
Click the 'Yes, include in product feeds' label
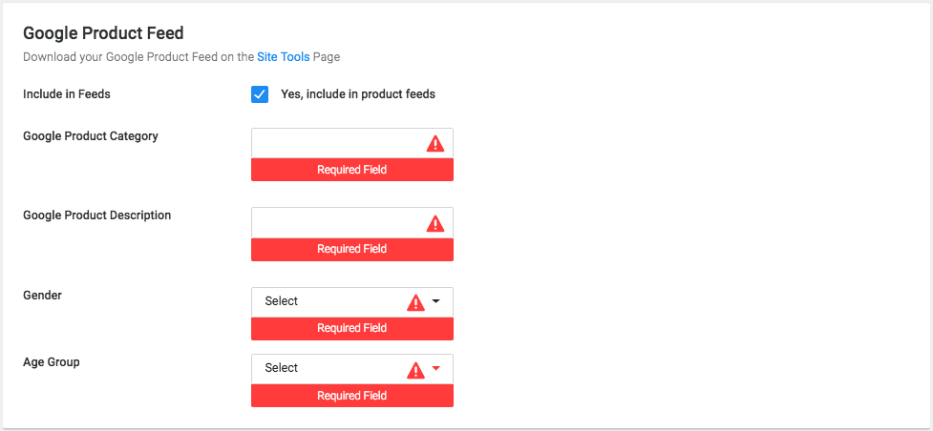click(358, 94)
